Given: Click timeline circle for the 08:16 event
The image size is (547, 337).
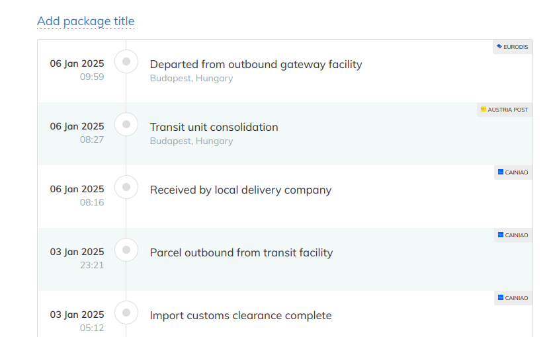Looking at the screenshot, I should pyautogui.click(x=126, y=188).
